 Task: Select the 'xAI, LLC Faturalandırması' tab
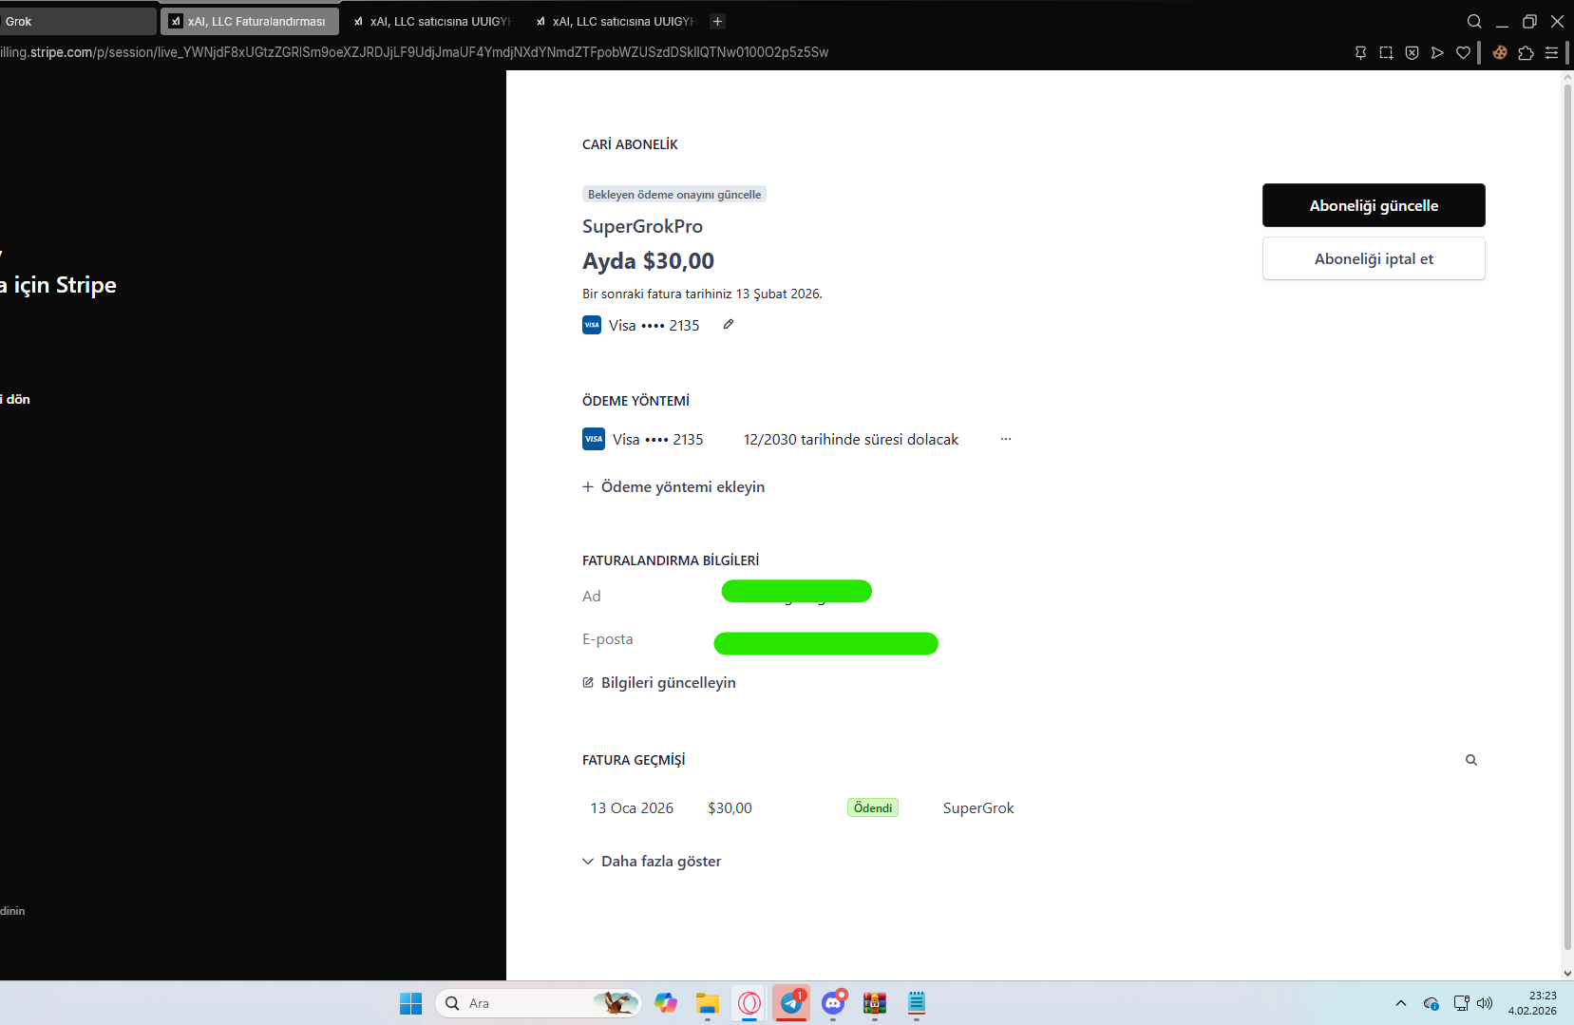(250, 21)
